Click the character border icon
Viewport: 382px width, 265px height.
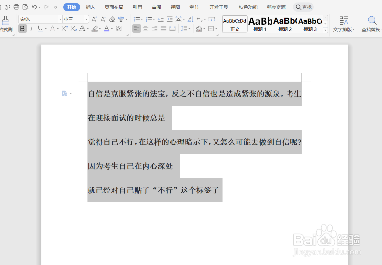[119, 28]
